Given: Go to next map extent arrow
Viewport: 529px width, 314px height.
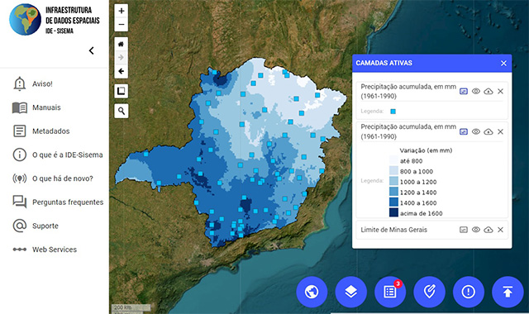Looking at the screenshot, I should [122, 57].
